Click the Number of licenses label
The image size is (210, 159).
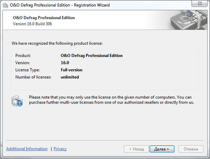pos(33,77)
